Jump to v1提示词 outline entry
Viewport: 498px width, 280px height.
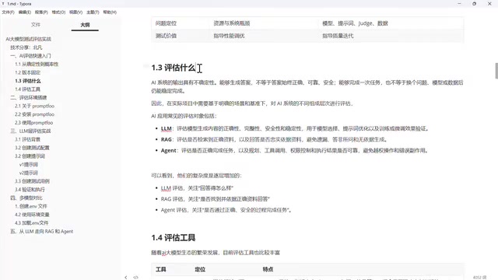(x=29, y=164)
